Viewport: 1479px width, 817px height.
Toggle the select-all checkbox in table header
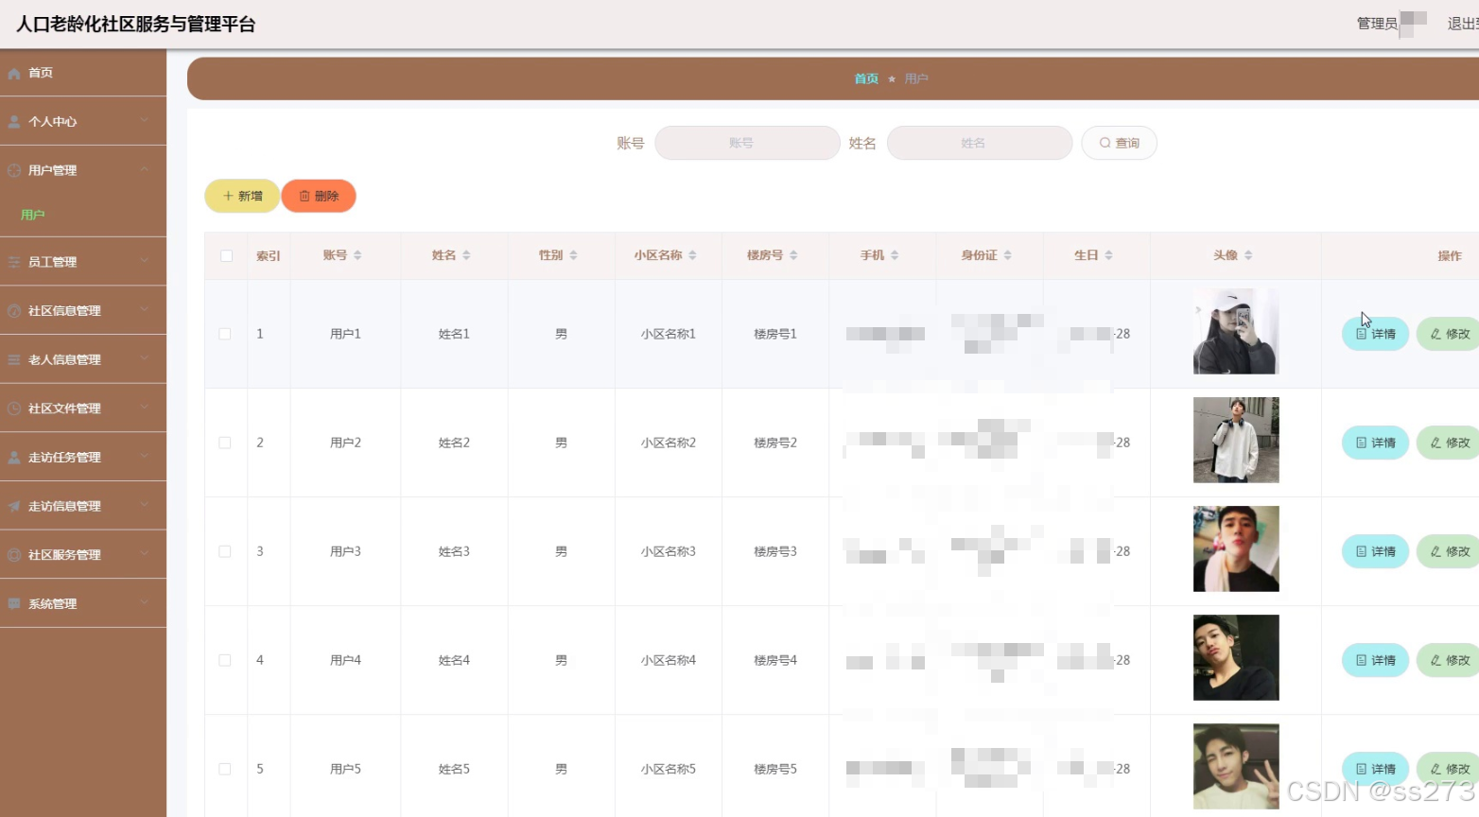click(x=226, y=255)
